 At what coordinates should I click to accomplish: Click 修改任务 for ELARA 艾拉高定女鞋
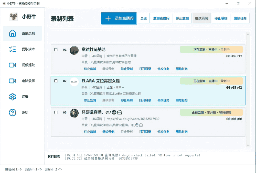coord(163,100)
